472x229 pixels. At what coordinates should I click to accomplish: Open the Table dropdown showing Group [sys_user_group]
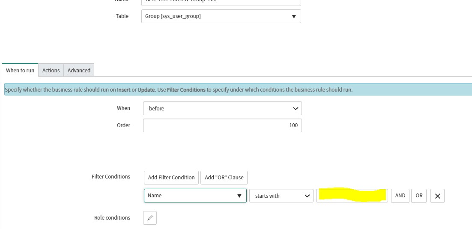(221, 16)
